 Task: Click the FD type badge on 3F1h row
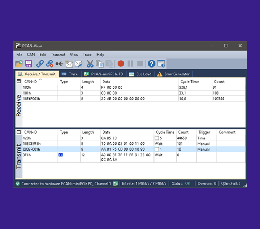(61, 155)
